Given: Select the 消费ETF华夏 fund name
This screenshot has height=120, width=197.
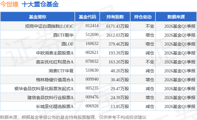Looking at the screenshot, I should point(61,71).
